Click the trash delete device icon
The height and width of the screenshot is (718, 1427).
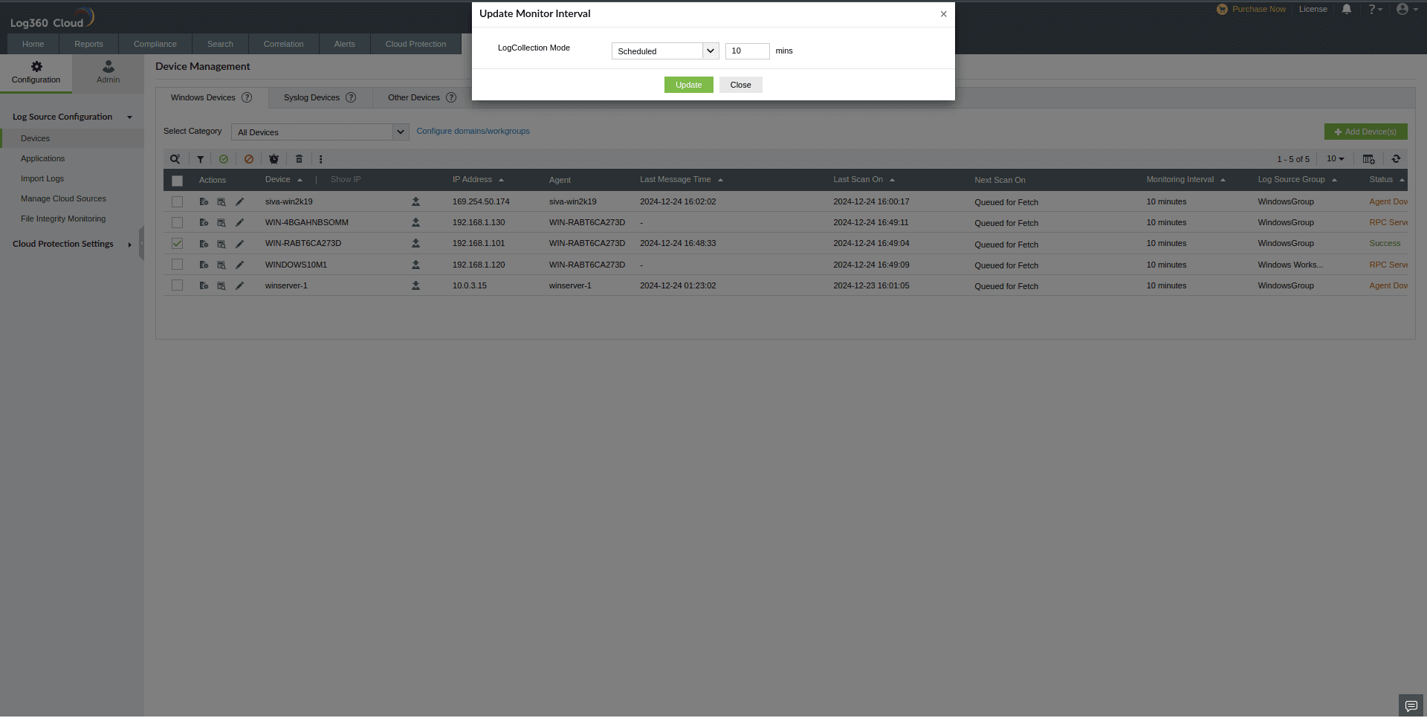pos(299,159)
